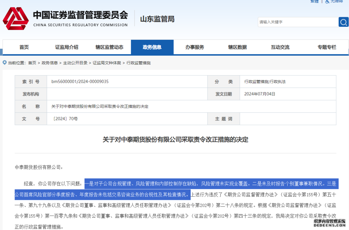
Task: Open the 主动公开目录 breadcrumb link
Action: 75,63
